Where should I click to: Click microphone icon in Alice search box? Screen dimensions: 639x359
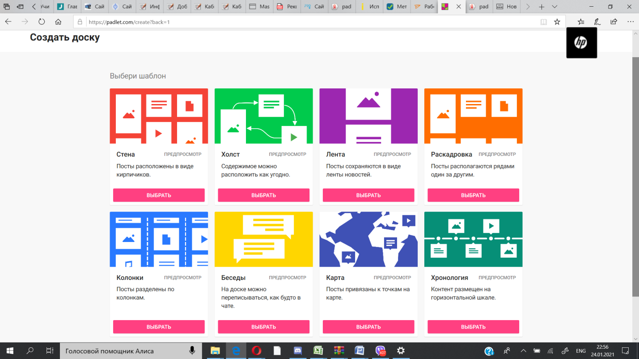click(192, 351)
